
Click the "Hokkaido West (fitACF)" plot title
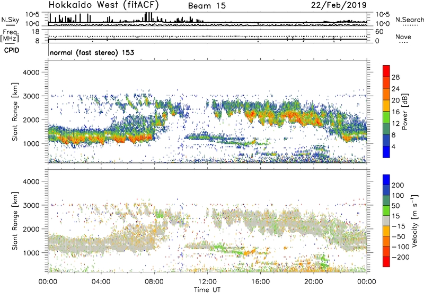point(103,5)
